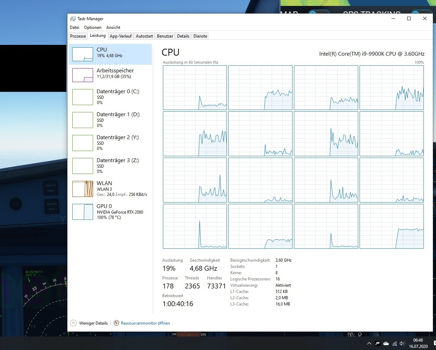Switch to the App-Verlauf tab
The height and width of the screenshot is (350, 436).
121,36
